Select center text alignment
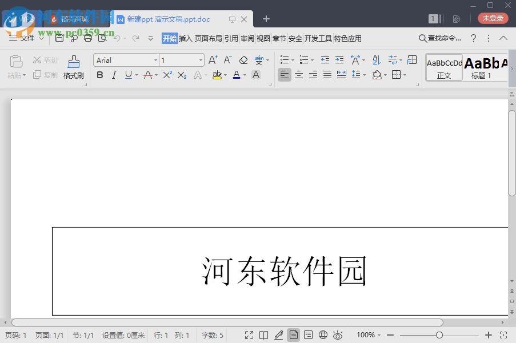The width and height of the screenshot is (516, 343). pyautogui.click(x=299, y=75)
